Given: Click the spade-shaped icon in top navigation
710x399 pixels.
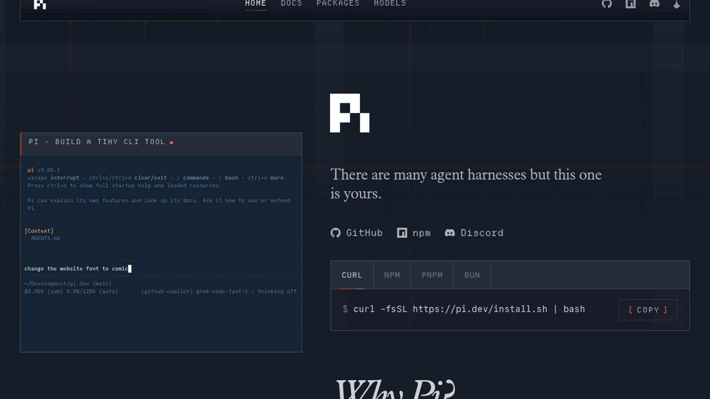Looking at the screenshot, I should (x=677, y=4).
